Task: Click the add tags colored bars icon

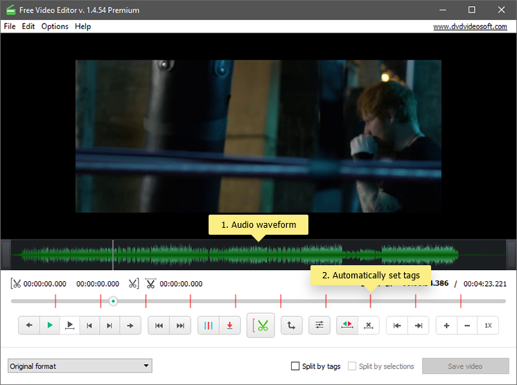Action: pos(209,325)
